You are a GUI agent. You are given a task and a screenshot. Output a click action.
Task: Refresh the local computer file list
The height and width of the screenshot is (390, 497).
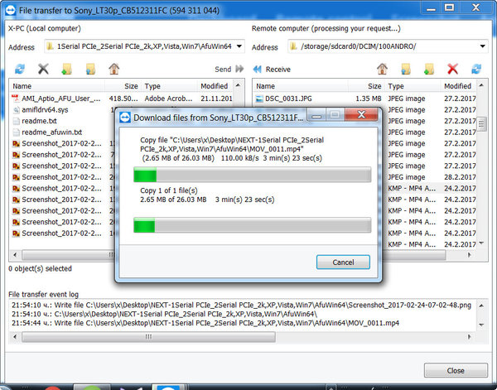pos(20,69)
